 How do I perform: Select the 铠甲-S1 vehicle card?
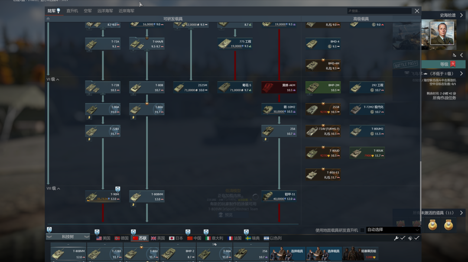[279, 196]
